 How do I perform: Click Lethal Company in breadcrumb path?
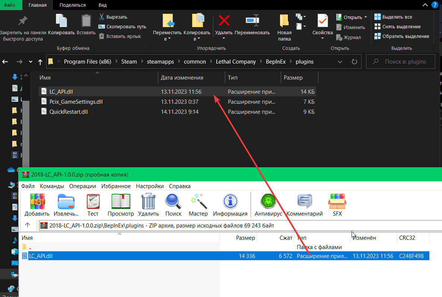click(236, 62)
